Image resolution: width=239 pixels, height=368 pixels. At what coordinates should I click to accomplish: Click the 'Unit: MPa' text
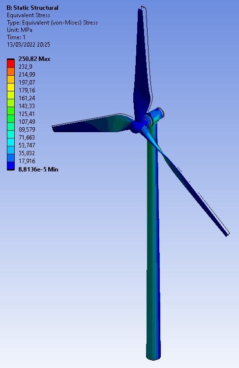20,30
